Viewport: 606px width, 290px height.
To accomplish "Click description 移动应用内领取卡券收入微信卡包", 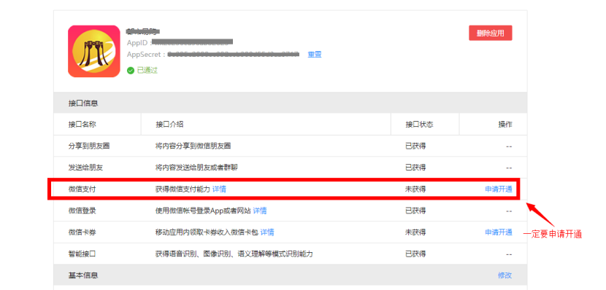I will [207, 232].
